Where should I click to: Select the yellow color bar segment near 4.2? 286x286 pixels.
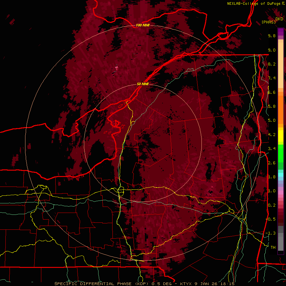click(281, 136)
